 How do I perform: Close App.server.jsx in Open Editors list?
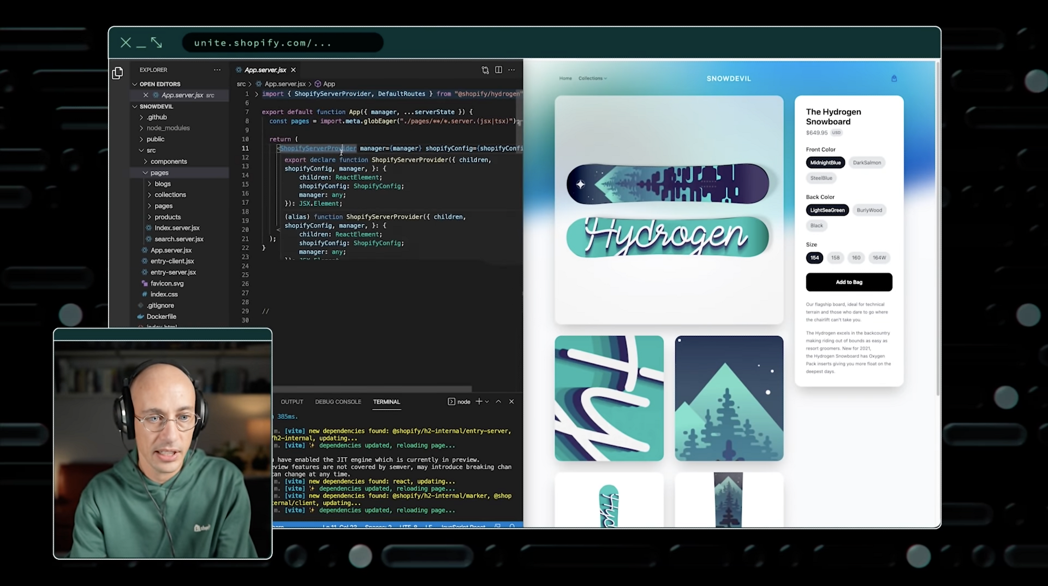click(x=146, y=95)
